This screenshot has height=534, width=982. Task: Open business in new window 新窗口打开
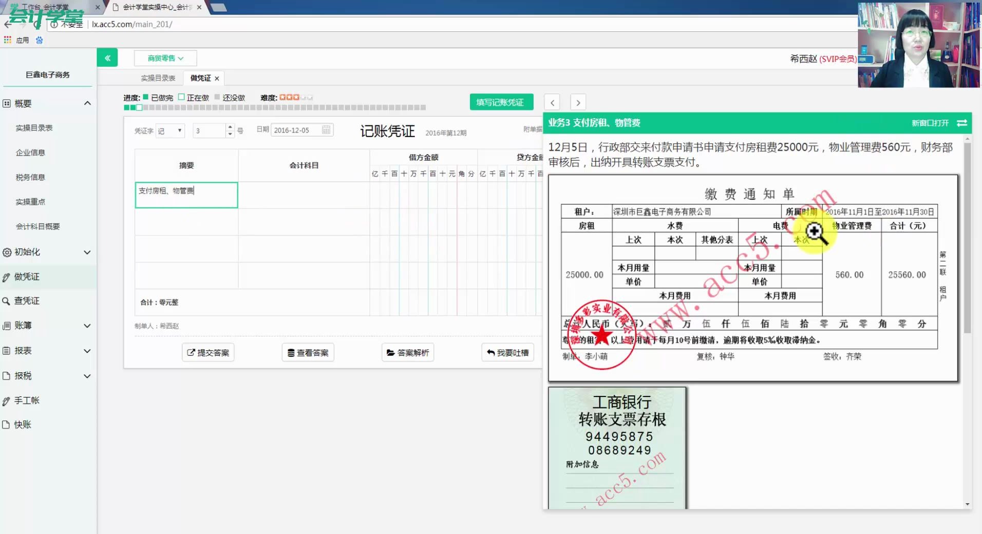point(930,123)
